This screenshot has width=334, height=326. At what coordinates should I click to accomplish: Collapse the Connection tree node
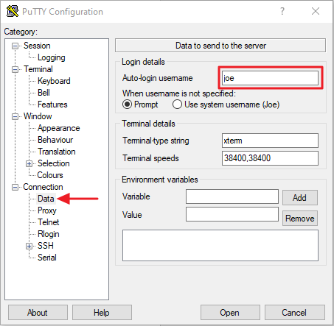click(15, 187)
